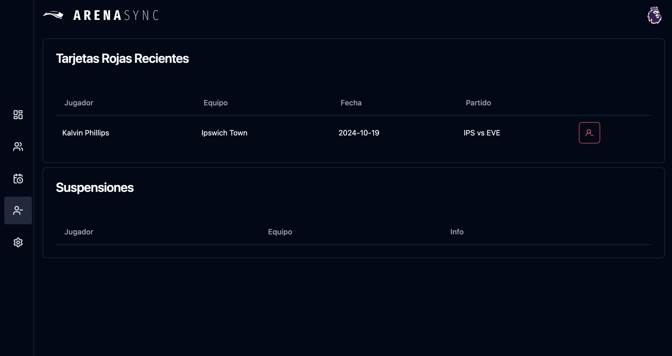Click the Partido column header

478,103
